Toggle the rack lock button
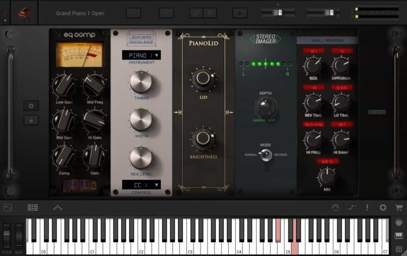 pos(31,120)
